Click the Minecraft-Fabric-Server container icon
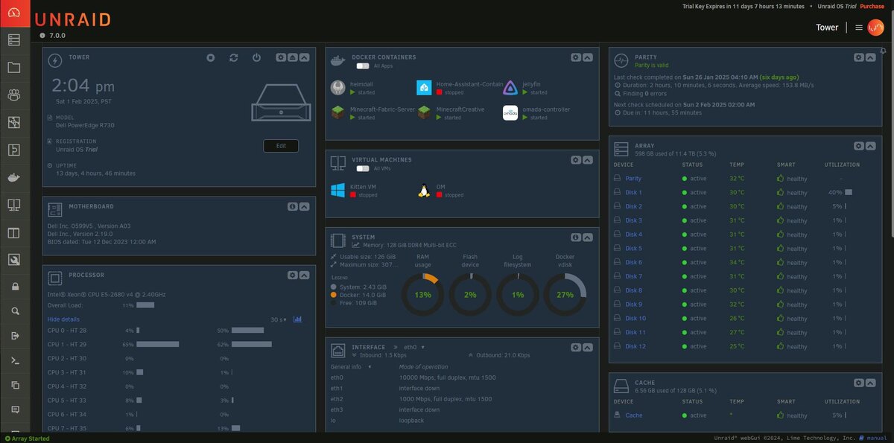This screenshot has height=443, width=894. [x=337, y=113]
